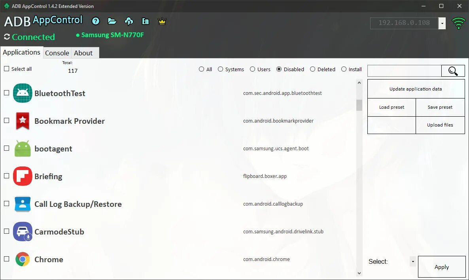This screenshot has height=280, width=469.
Task: Tick the Select all checkbox
Action: pos(7,69)
